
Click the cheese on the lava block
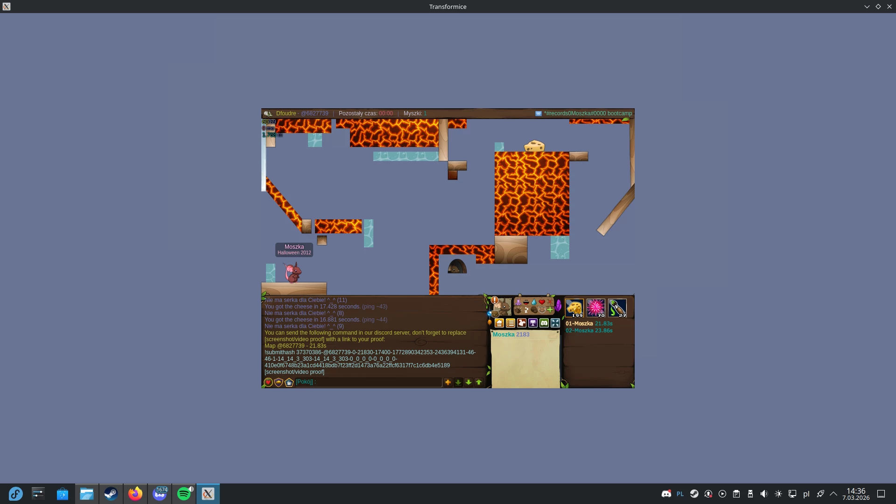coord(534,146)
